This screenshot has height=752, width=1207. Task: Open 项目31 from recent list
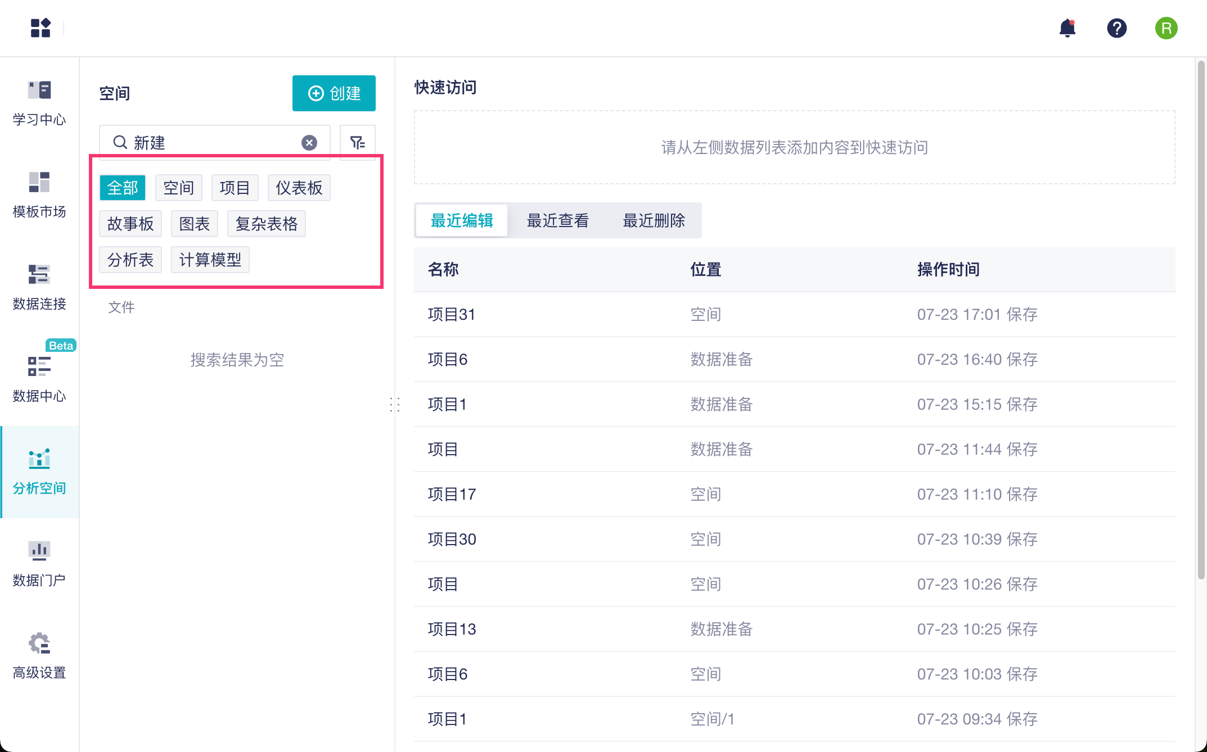click(x=452, y=314)
